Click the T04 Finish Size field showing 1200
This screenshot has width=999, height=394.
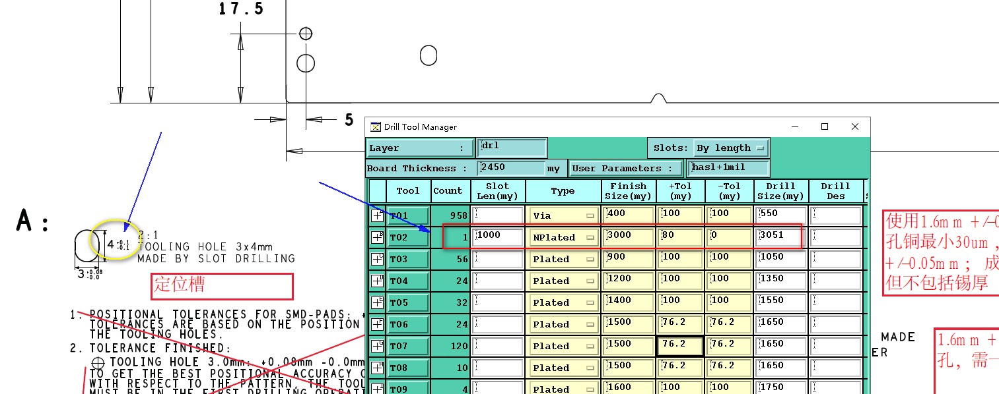pyautogui.click(x=629, y=281)
